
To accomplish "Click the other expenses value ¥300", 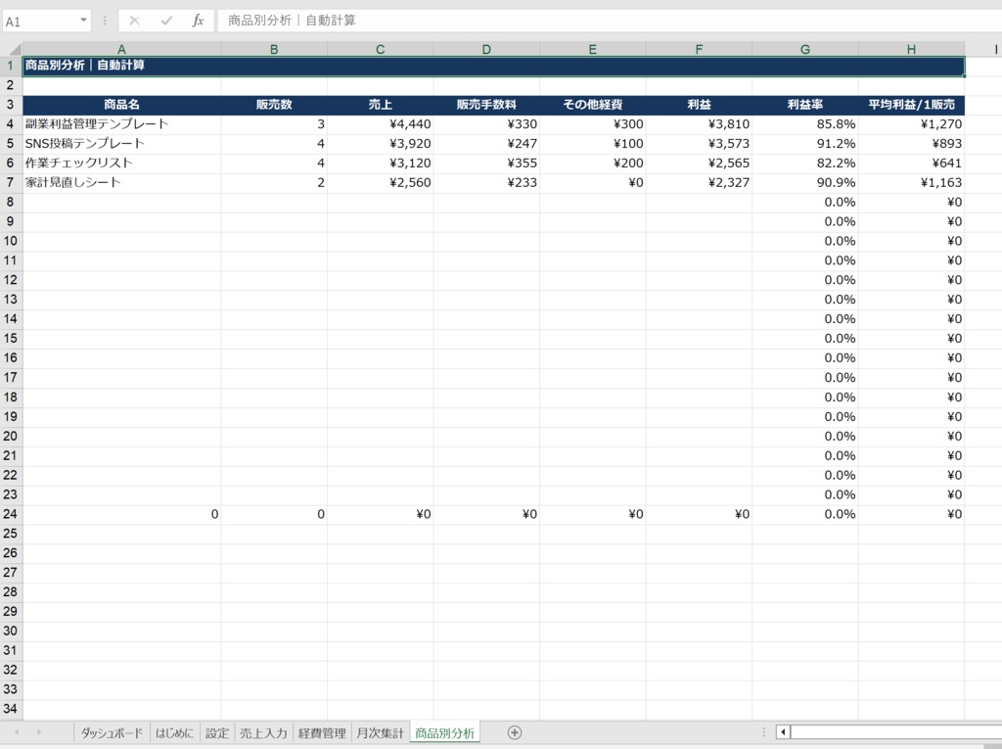I will point(592,124).
